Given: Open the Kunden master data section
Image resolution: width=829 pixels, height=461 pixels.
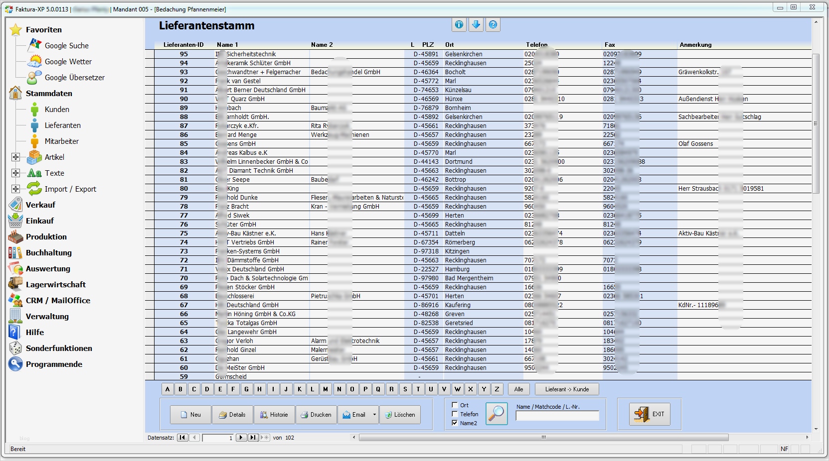Looking at the screenshot, I should point(56,110).
